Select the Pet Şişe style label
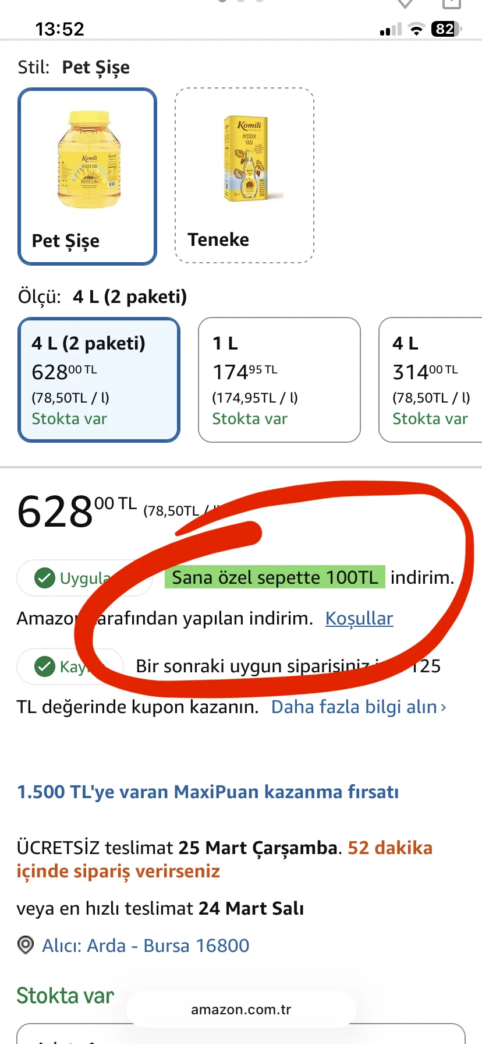This screenshot has width=482, height=1044. click(66, 241)
